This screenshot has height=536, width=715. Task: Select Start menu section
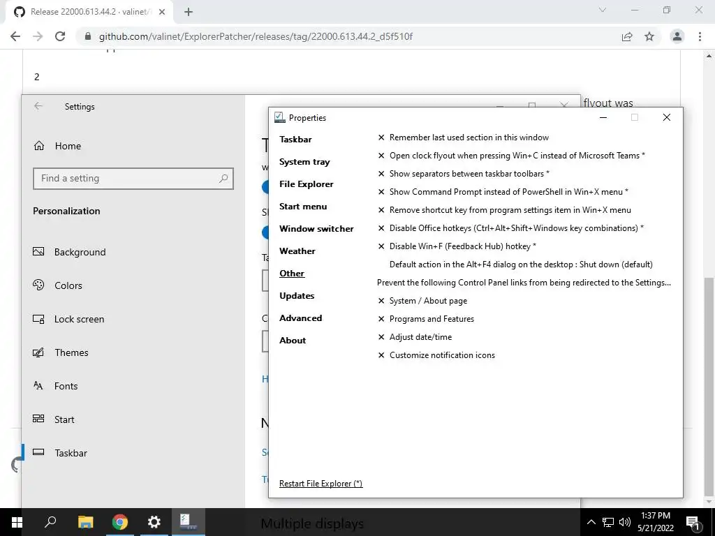tap(303, 207)
